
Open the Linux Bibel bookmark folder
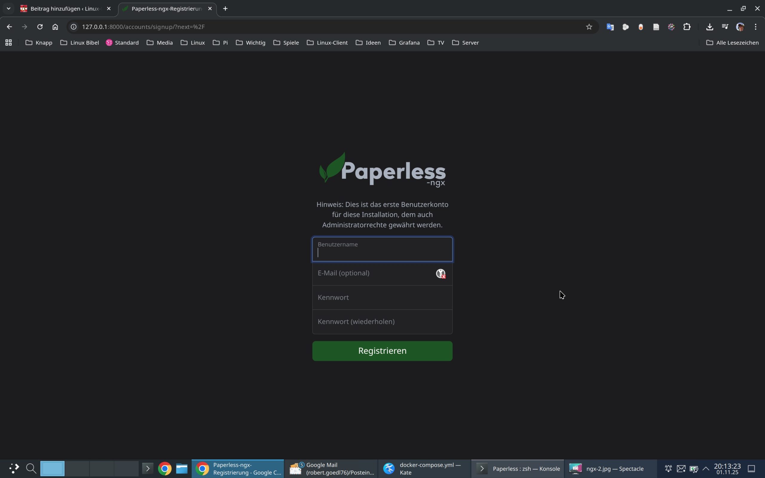click(x=80, y=43)
